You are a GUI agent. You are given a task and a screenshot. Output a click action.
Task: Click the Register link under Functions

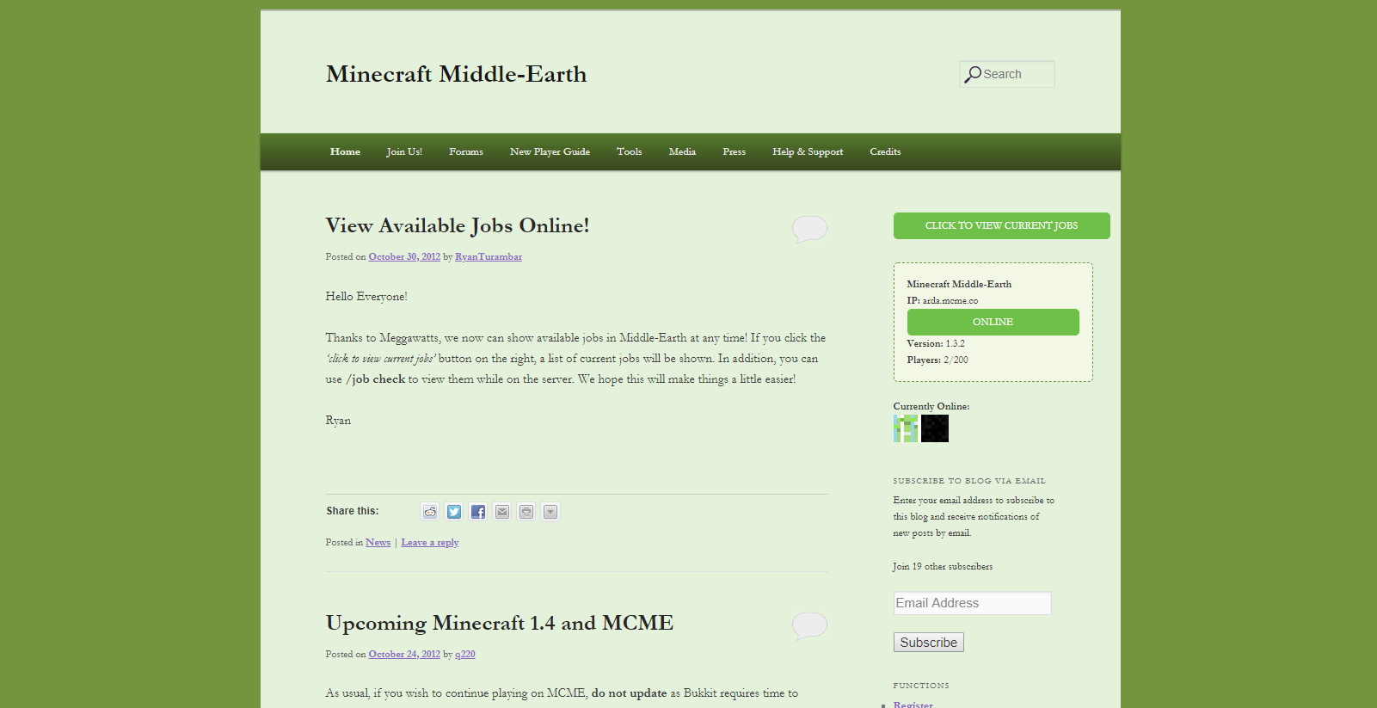pyautogui.click(x=913, y=705)
